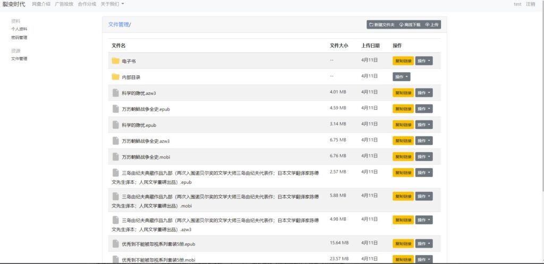Open 操作 dropdown for 科学的隐忧.epub

424,125
